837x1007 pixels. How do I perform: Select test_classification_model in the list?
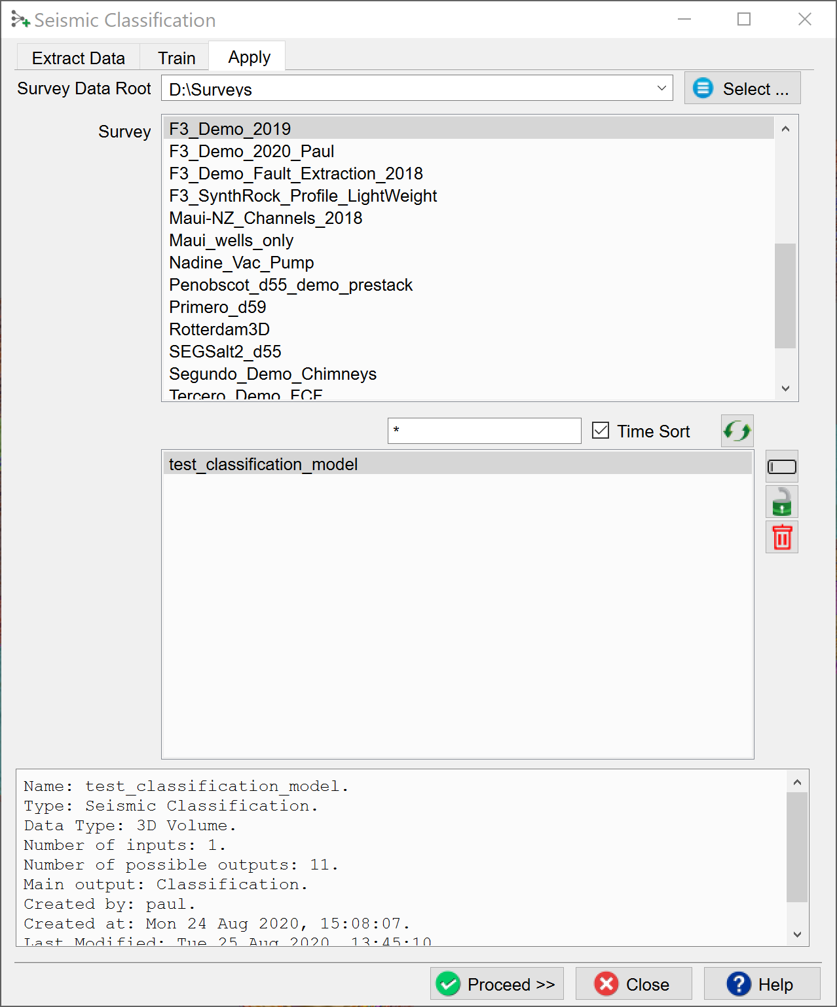(263, 464)
